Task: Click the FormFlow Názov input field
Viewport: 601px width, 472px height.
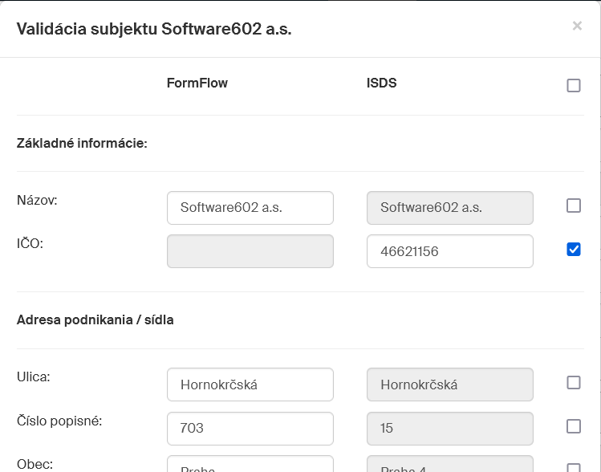Action: click(250, 207)
